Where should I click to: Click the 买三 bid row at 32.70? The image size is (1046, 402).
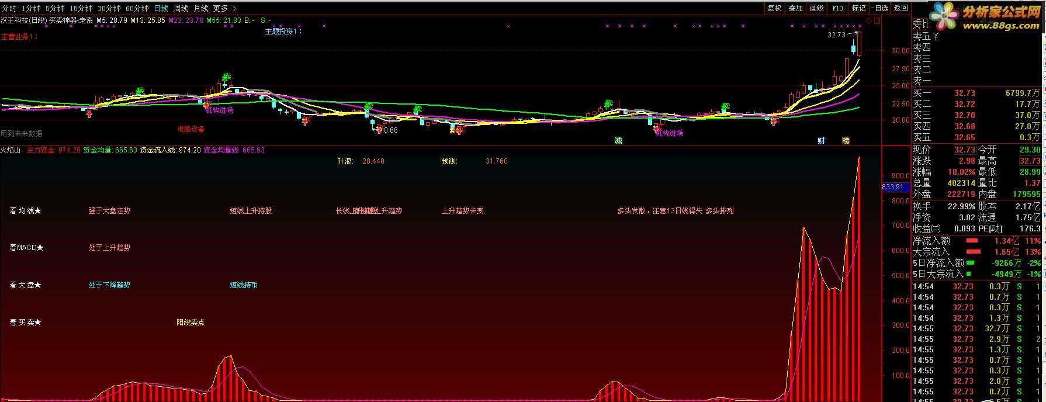pyautogui.click(x=978, y=115)
